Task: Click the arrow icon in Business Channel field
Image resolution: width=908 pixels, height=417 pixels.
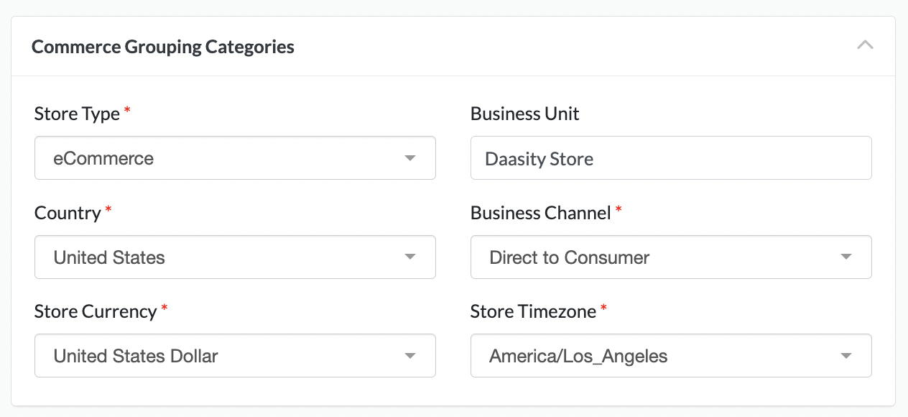Action: pos(846,257)
